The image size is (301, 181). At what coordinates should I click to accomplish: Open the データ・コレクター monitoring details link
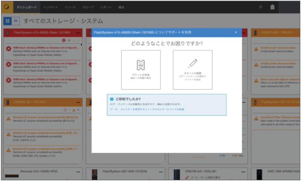coord(147,109)
